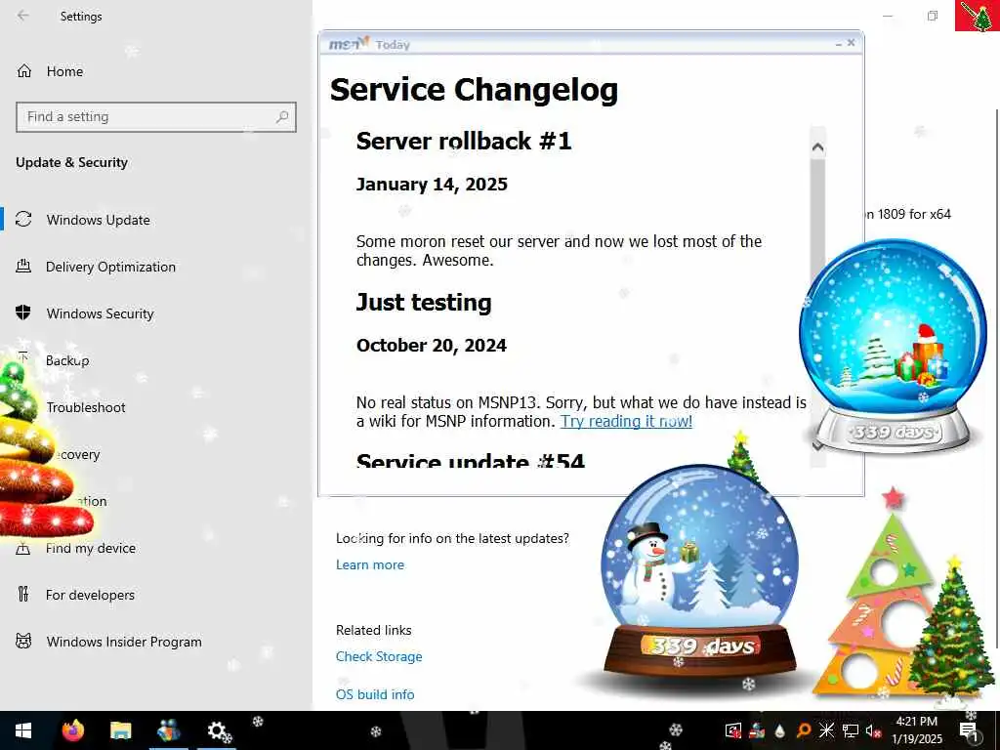The image size is (1000, 750).
Task: Minimize the MSN Today window
Action: [839, 43]
